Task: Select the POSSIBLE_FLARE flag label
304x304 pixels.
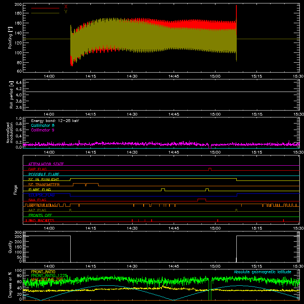Action: click(x=44, y=174)
